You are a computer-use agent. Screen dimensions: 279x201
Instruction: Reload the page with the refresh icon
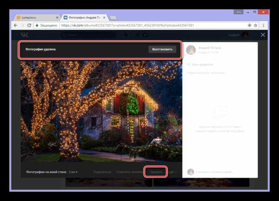click(x=29, y=25)
